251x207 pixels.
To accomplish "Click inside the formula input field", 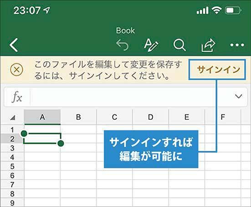I will (x=131, y=97).
